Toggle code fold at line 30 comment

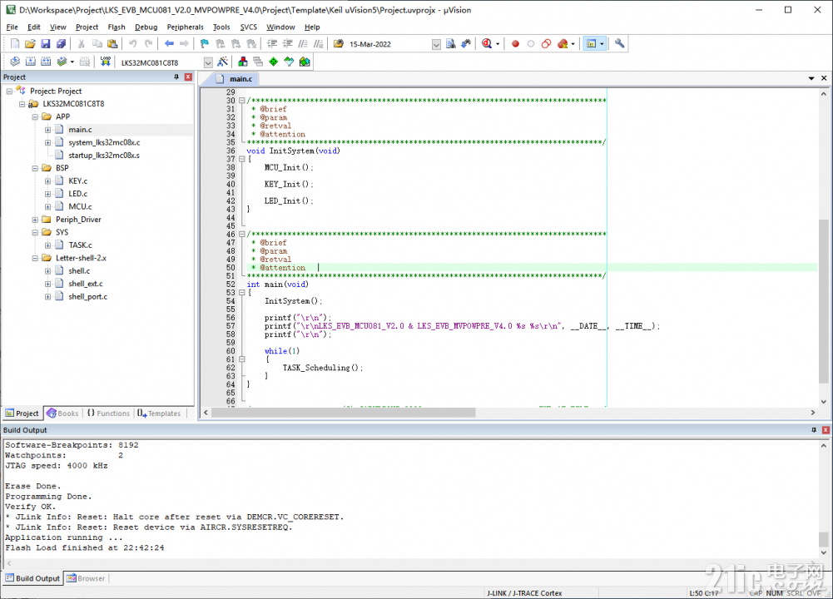coord(241,101)
